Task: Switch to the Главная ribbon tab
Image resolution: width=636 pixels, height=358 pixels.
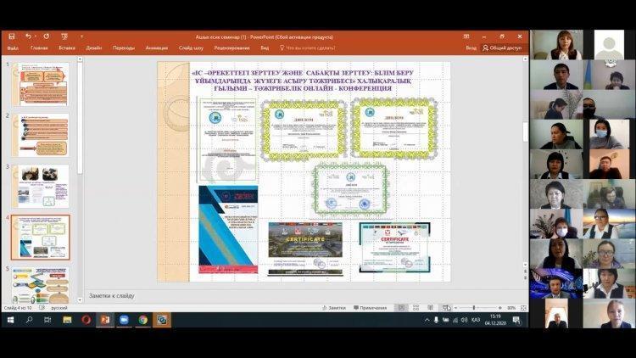Action: pos(39,48)
